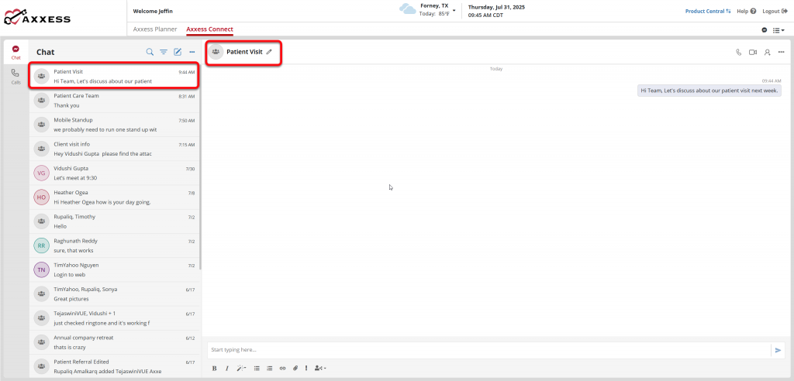Click the message typing field
This screenshot has width=794, height=381.
tap(488, 350)
